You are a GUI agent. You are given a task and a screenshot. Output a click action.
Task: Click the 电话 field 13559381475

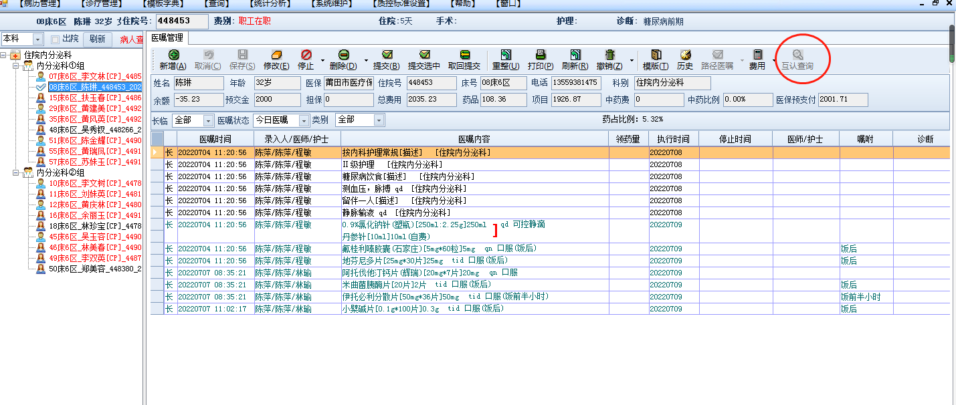pos(576,83)
